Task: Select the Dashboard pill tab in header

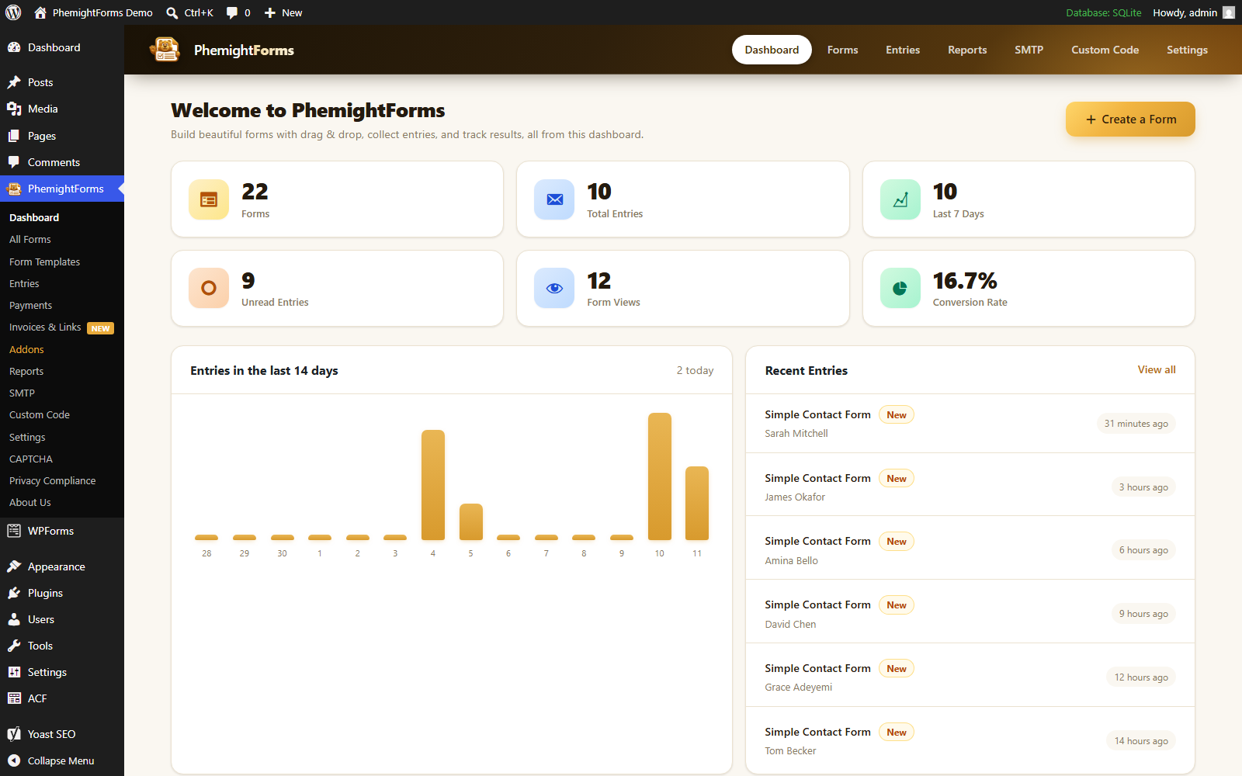Action: pos(772,50)
